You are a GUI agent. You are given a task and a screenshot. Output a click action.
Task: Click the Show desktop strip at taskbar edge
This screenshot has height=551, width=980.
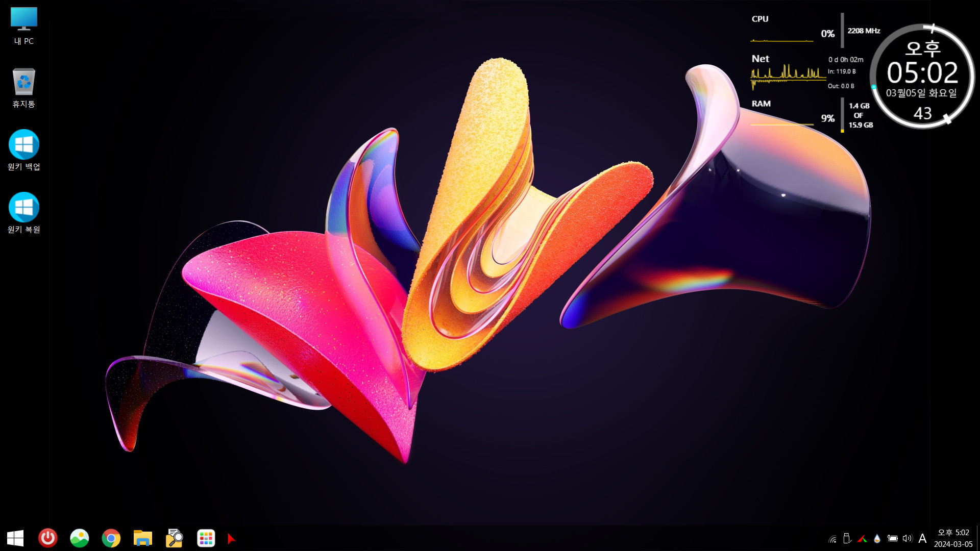click(x=978, y=538)
